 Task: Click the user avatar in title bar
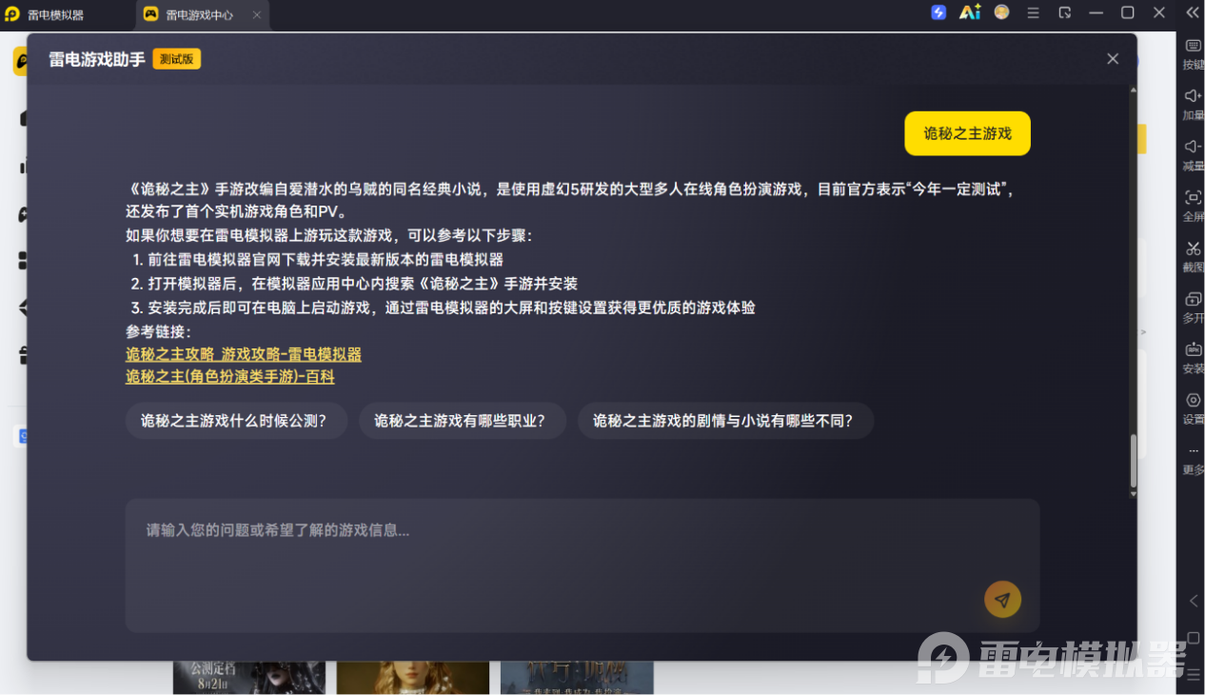pyautogui.click(x=1001, y=12)
